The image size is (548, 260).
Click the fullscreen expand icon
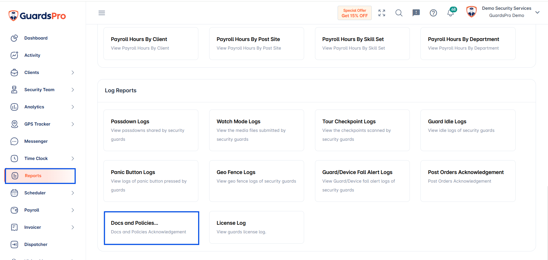[x=382, y=13]
